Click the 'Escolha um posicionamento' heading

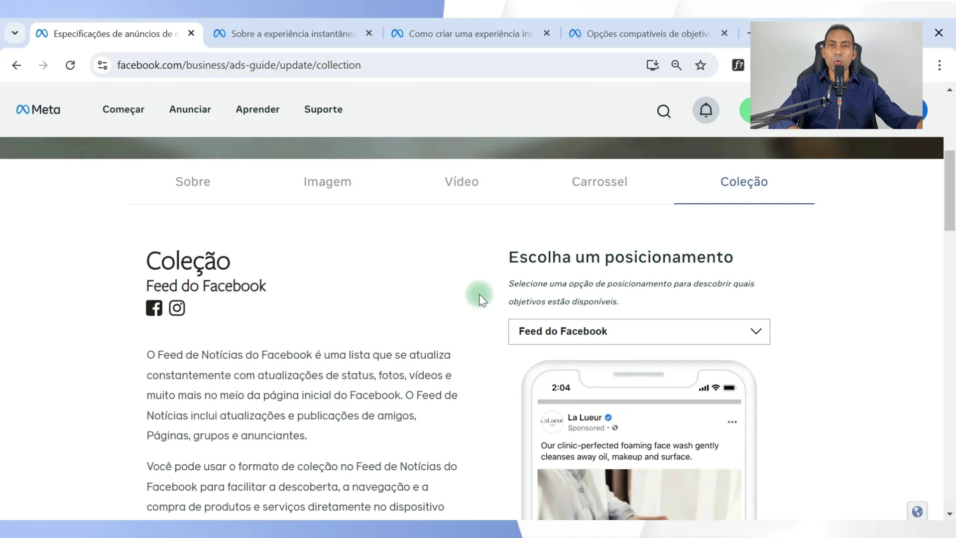point(620,257)
